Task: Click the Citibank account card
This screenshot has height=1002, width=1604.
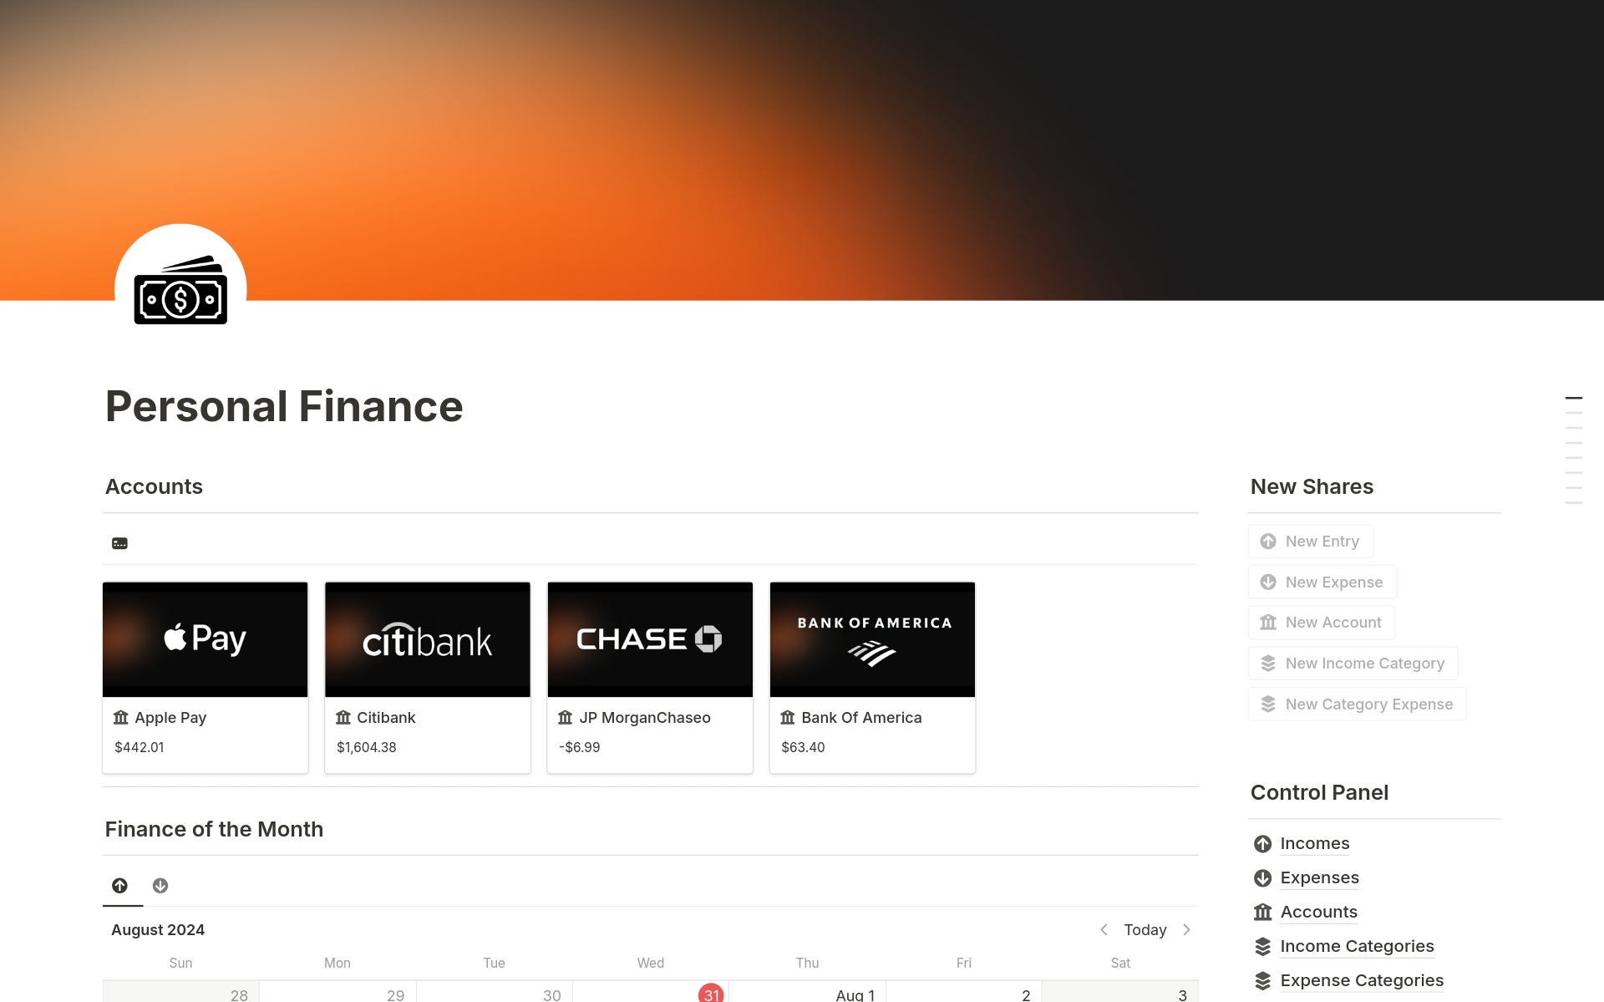Action: coord(426,674)
